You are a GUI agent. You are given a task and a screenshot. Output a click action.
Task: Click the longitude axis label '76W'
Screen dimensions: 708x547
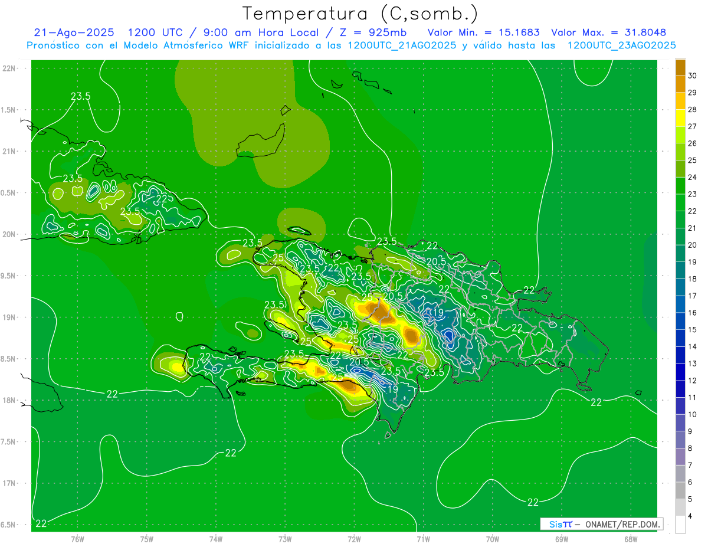(x=78, y=539)
